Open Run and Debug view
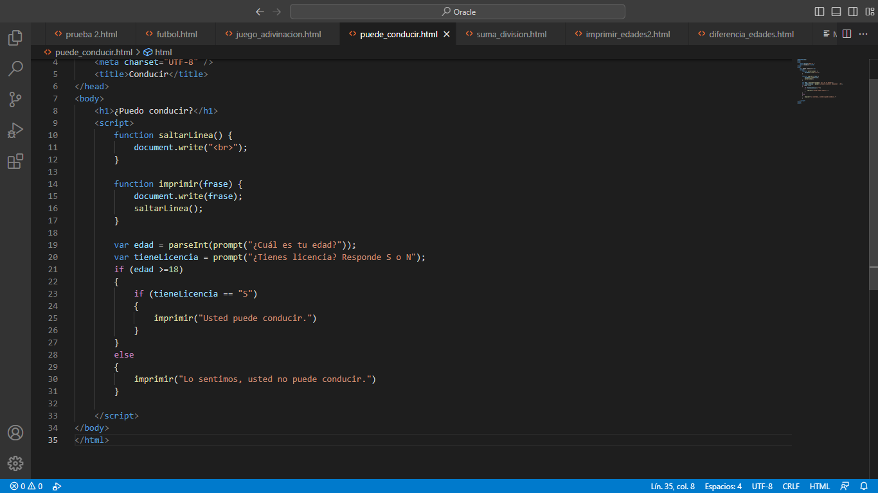The width and height of the screenshot is (878, 493). pos(15,130)
